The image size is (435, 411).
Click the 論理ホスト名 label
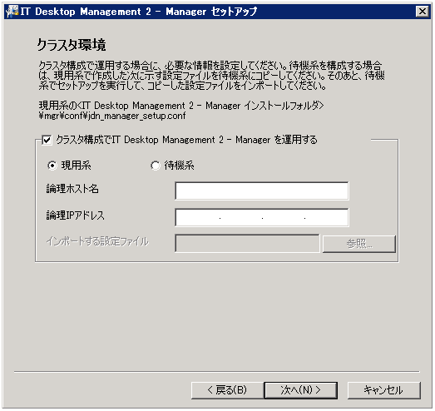[x=72, y=189]
